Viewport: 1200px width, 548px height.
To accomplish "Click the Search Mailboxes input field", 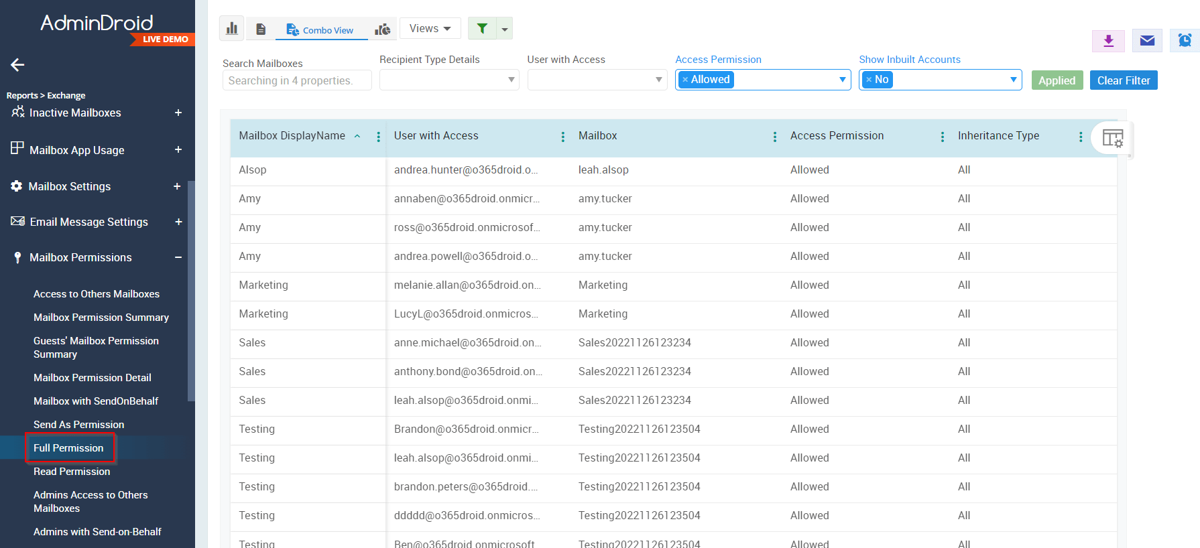I will click(296, 80).
